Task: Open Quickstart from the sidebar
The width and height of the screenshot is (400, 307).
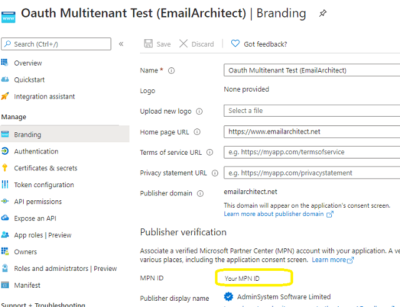Action: tap(29, 80)
